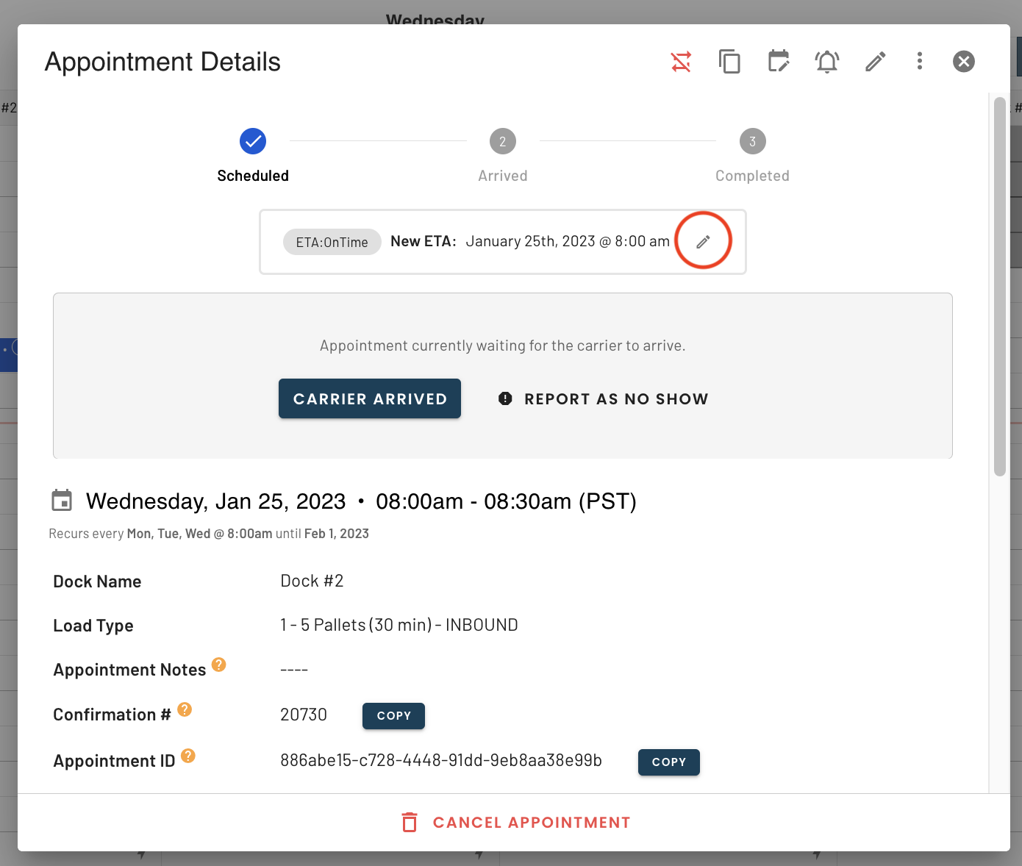Click the Completed step number 3
The height and width of the screenshot is (866, 1022).
pos(752,141)
